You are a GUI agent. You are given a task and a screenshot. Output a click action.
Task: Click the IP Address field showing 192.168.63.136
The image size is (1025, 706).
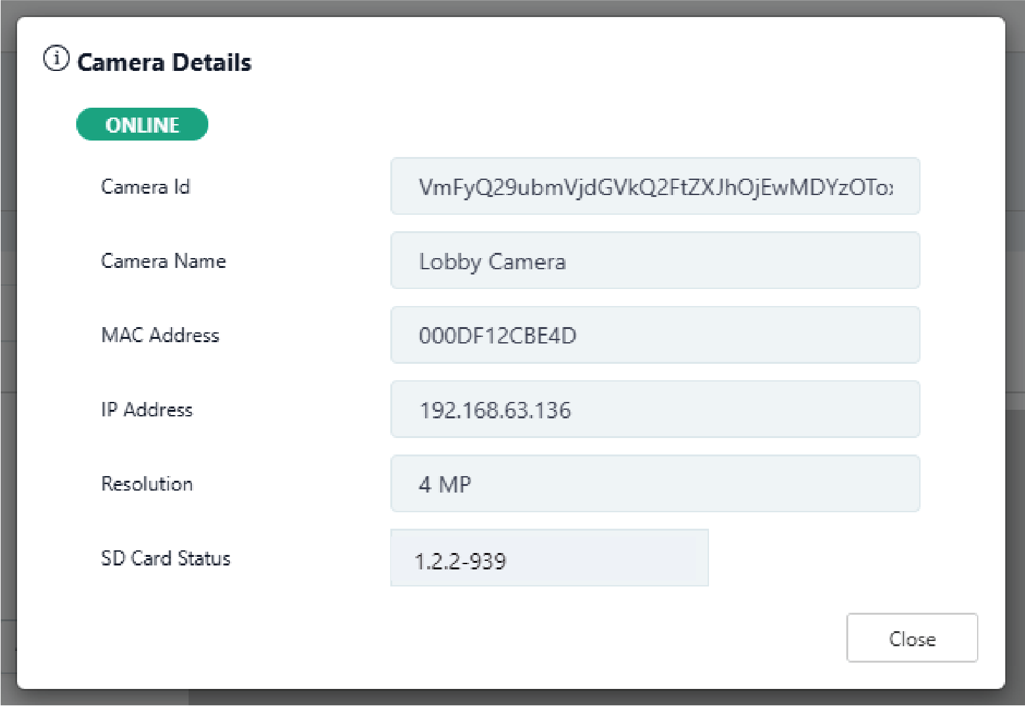[654, 409]
